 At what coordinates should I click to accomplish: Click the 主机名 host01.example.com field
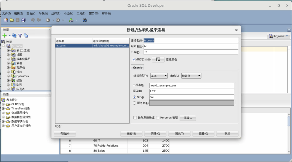click(191, 85)
